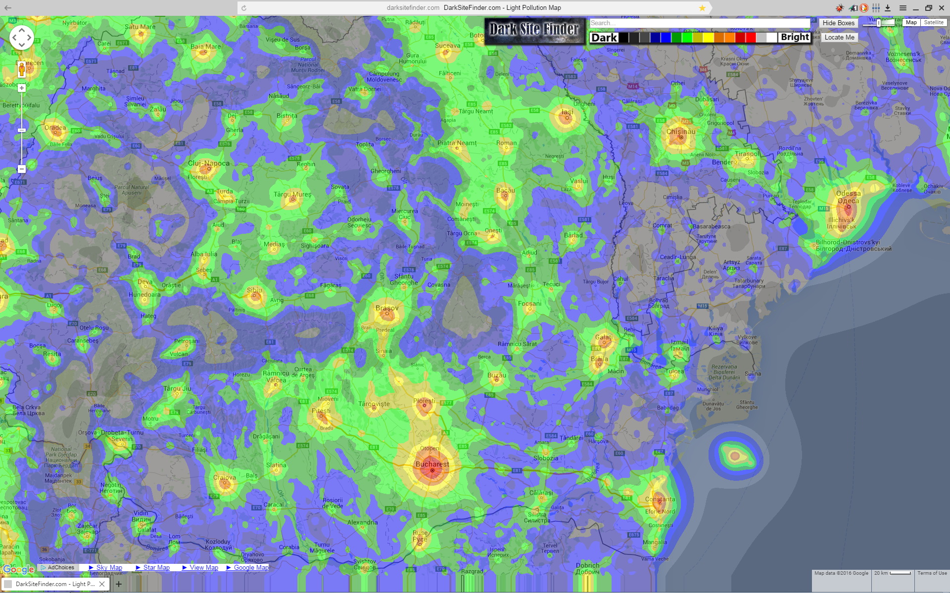Close the DarkSiteFinder.com tab
This screenshot has width=950, height=593.
[x=102, y=584]
